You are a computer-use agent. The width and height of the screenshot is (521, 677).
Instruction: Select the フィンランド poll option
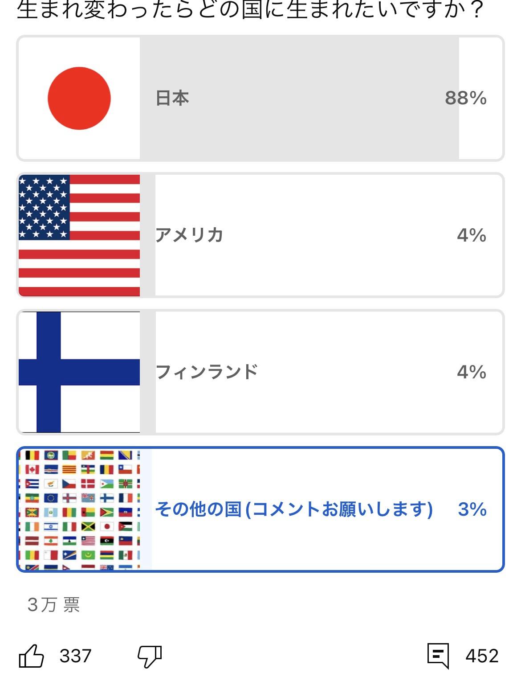tap(207, 372)
